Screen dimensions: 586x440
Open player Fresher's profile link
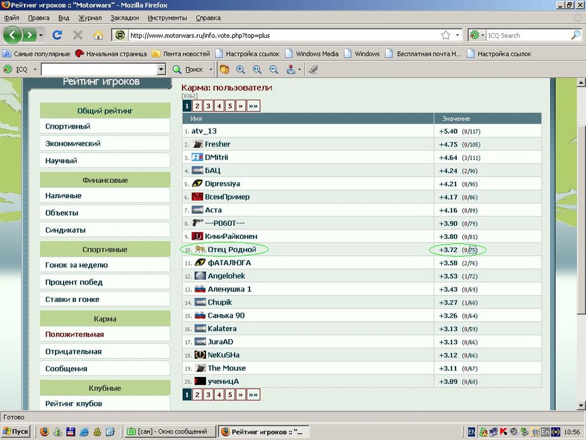(217, 144)
